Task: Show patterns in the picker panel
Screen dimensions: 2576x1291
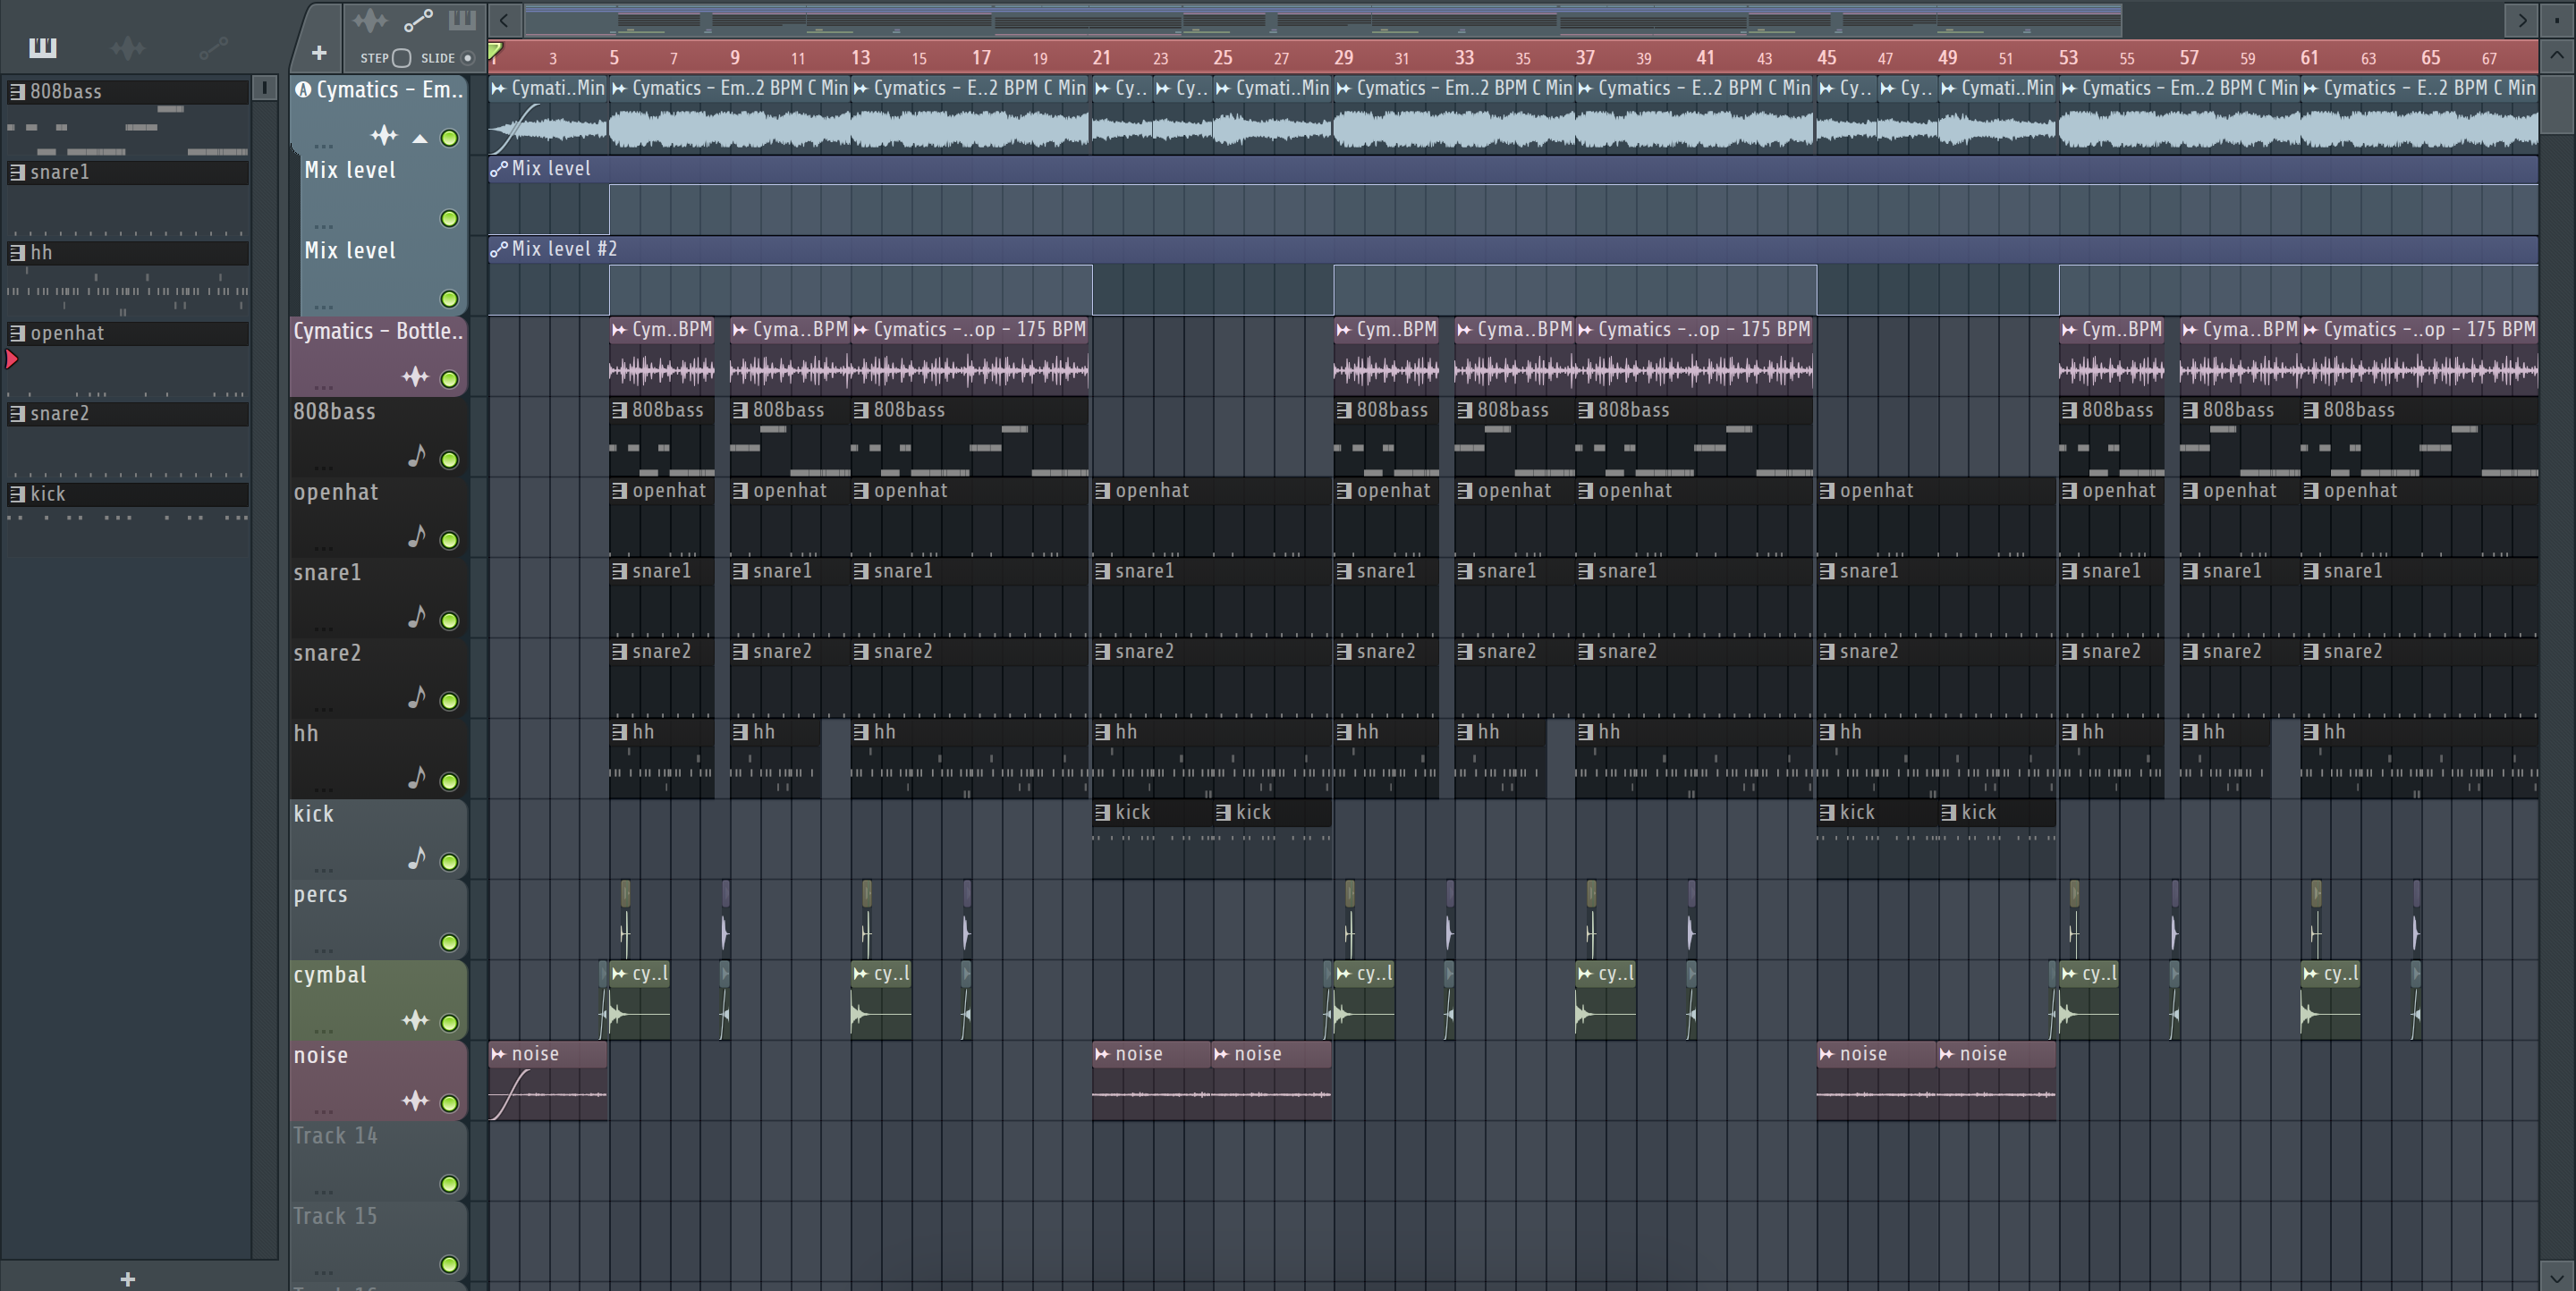Action: 43,47
